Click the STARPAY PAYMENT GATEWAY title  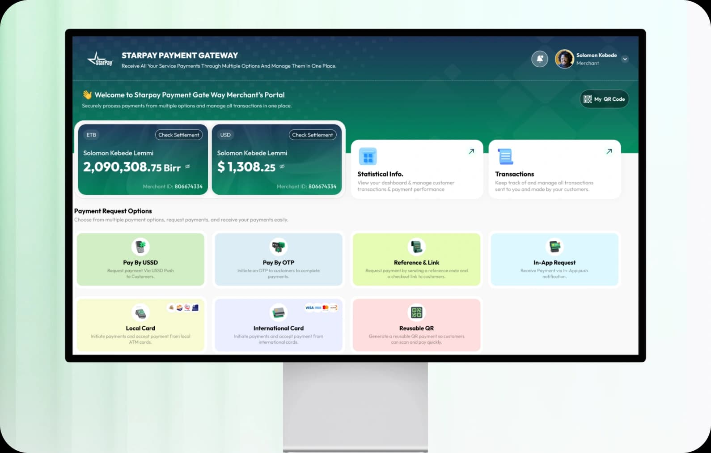point(180,56)
